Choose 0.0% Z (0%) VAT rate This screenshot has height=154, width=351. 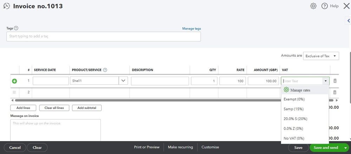point(305,128)
